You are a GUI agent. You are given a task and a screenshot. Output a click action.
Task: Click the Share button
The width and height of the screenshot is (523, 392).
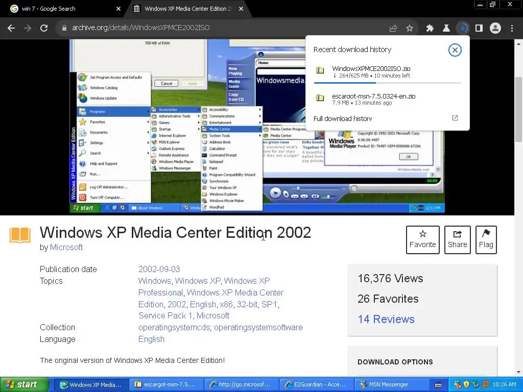click(457, 240)
